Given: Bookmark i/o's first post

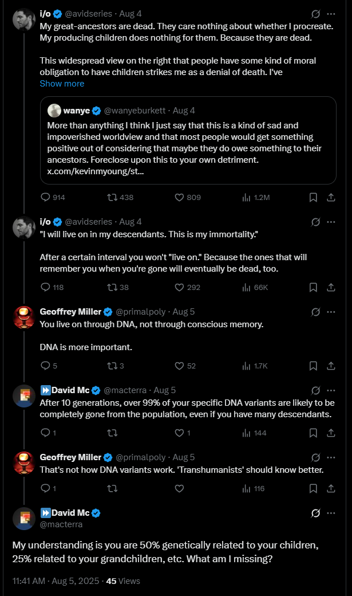Looking at the screenshot, I should coord(313,197).
